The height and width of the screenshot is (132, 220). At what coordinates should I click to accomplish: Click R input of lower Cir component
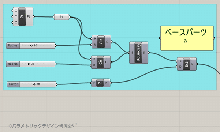click(94, 65)
